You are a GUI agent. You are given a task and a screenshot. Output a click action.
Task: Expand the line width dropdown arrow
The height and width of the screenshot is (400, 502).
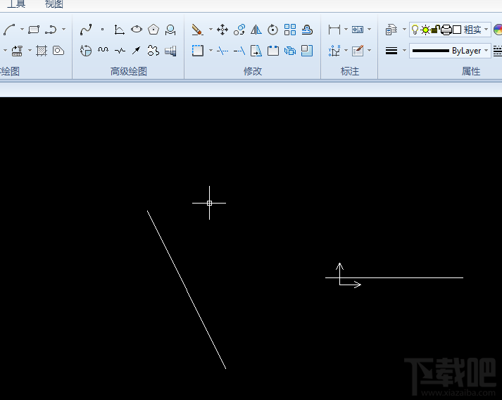[404, 50]
